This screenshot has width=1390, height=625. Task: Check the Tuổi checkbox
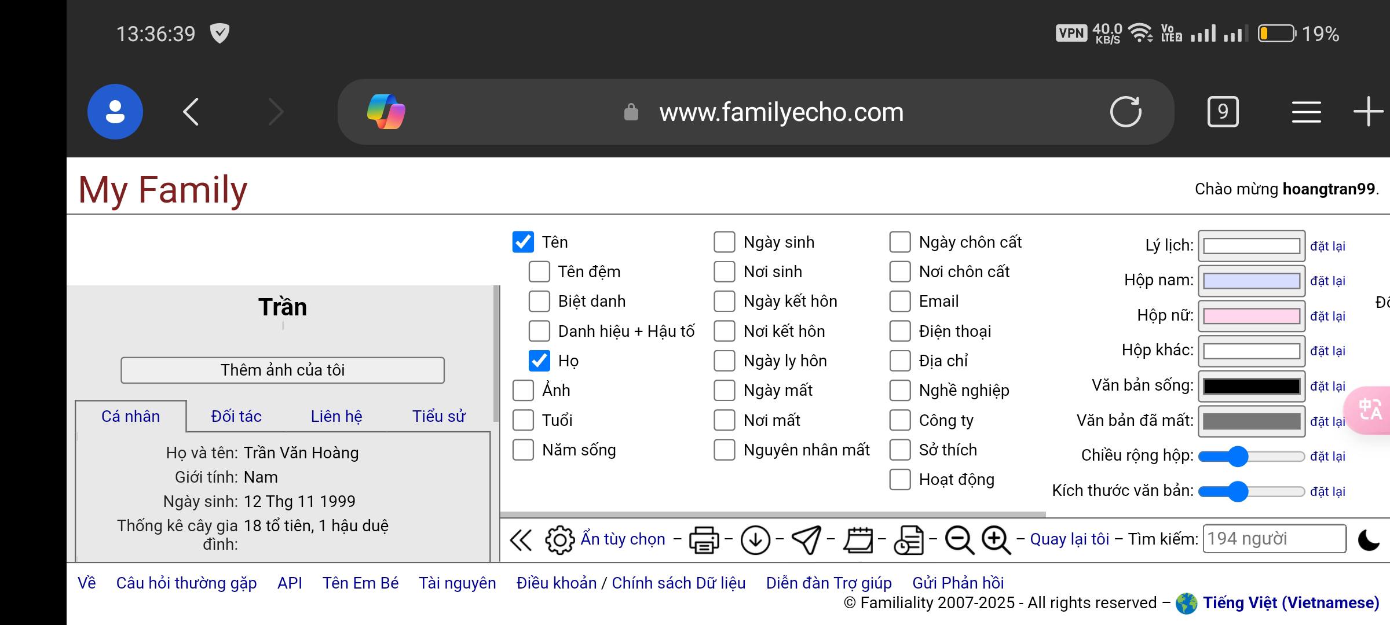(523, 420)
